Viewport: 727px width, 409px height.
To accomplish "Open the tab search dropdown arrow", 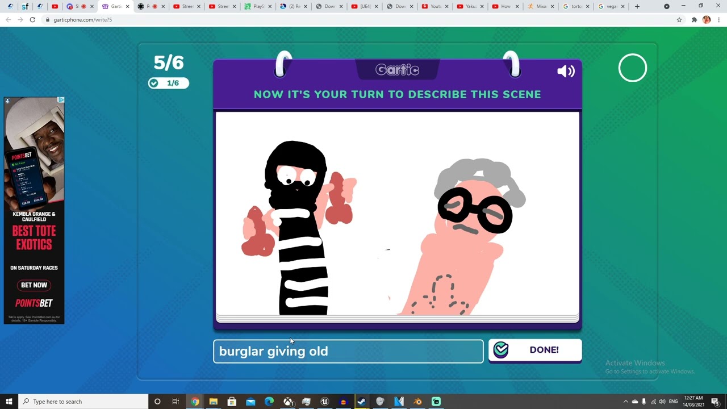I will (667, 6).
